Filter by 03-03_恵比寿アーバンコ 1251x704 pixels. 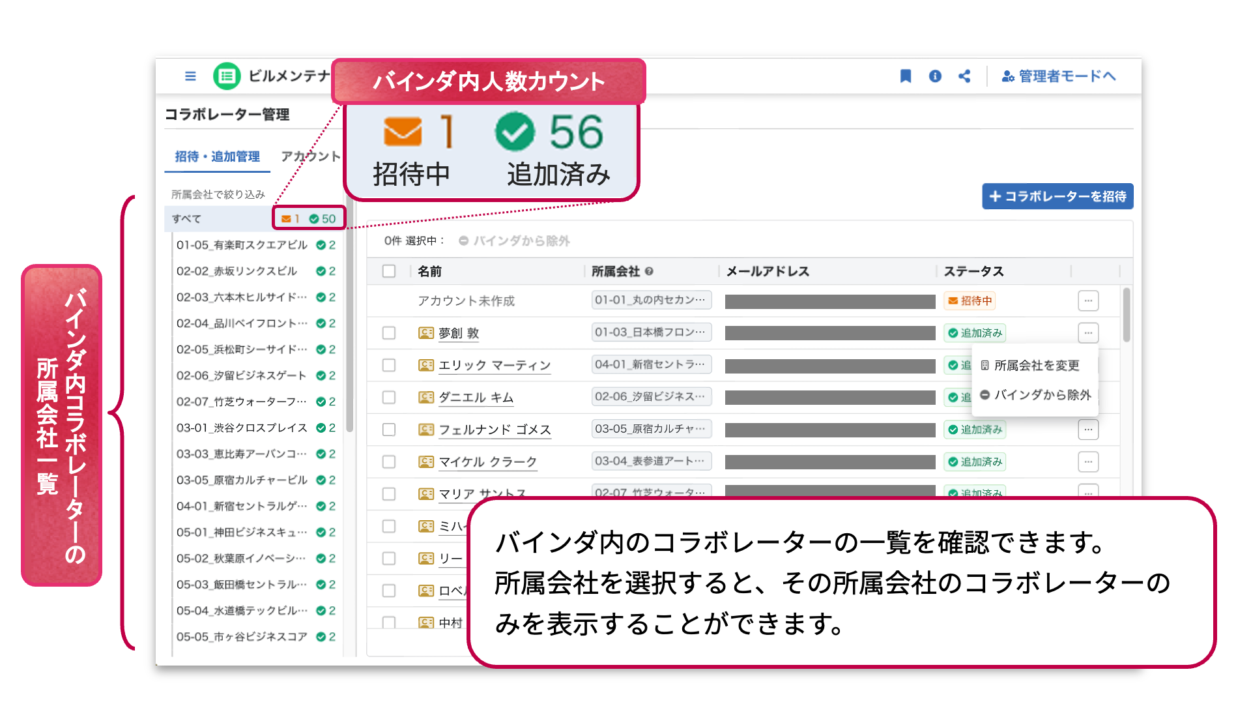pos(256,454)
